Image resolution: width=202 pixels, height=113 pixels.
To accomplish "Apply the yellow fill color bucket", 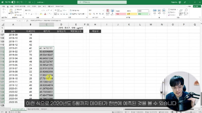I will (41, 14).
